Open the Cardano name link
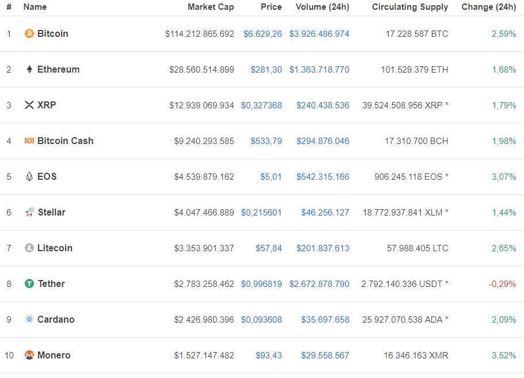The image size is (524, 378). tap(56, 319)
